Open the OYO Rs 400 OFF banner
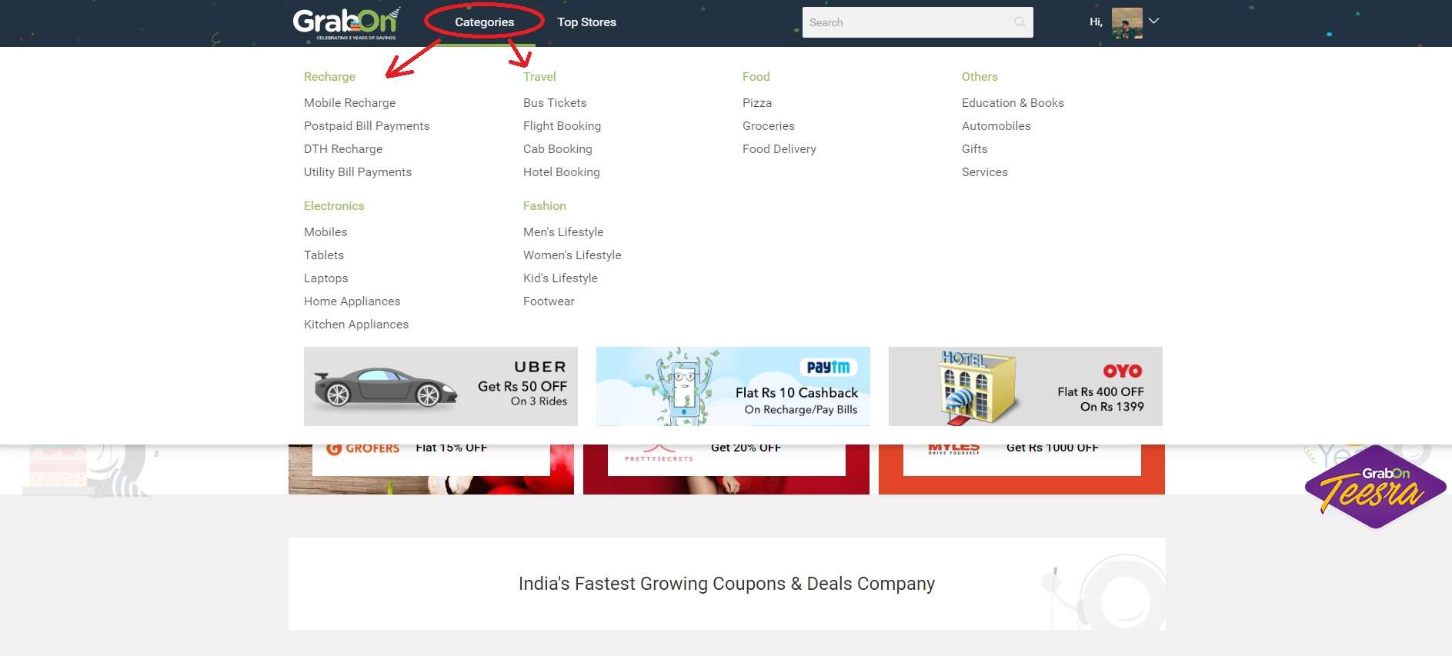The width and height of the screenshot is (1452, 656). coord(1026,386)
